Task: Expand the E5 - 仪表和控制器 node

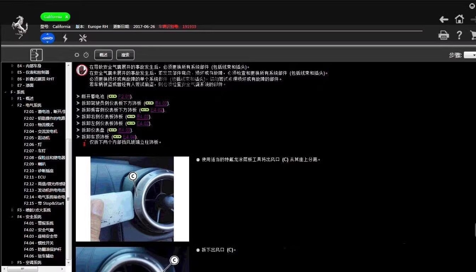Action: (x=12, y=72)
